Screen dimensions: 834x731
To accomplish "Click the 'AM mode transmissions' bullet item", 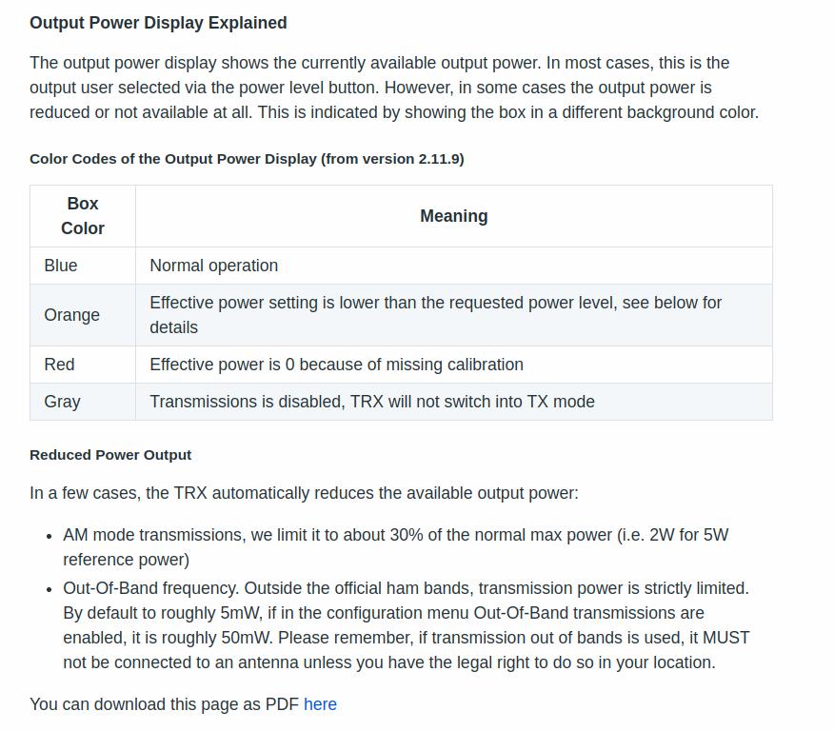I will [x=395, y=535].
